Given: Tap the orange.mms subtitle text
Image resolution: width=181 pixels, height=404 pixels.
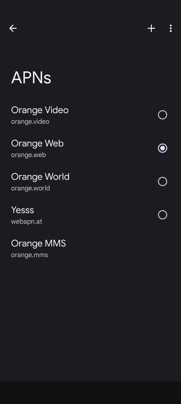Looking at the screenshot, I should coord(29,255).
